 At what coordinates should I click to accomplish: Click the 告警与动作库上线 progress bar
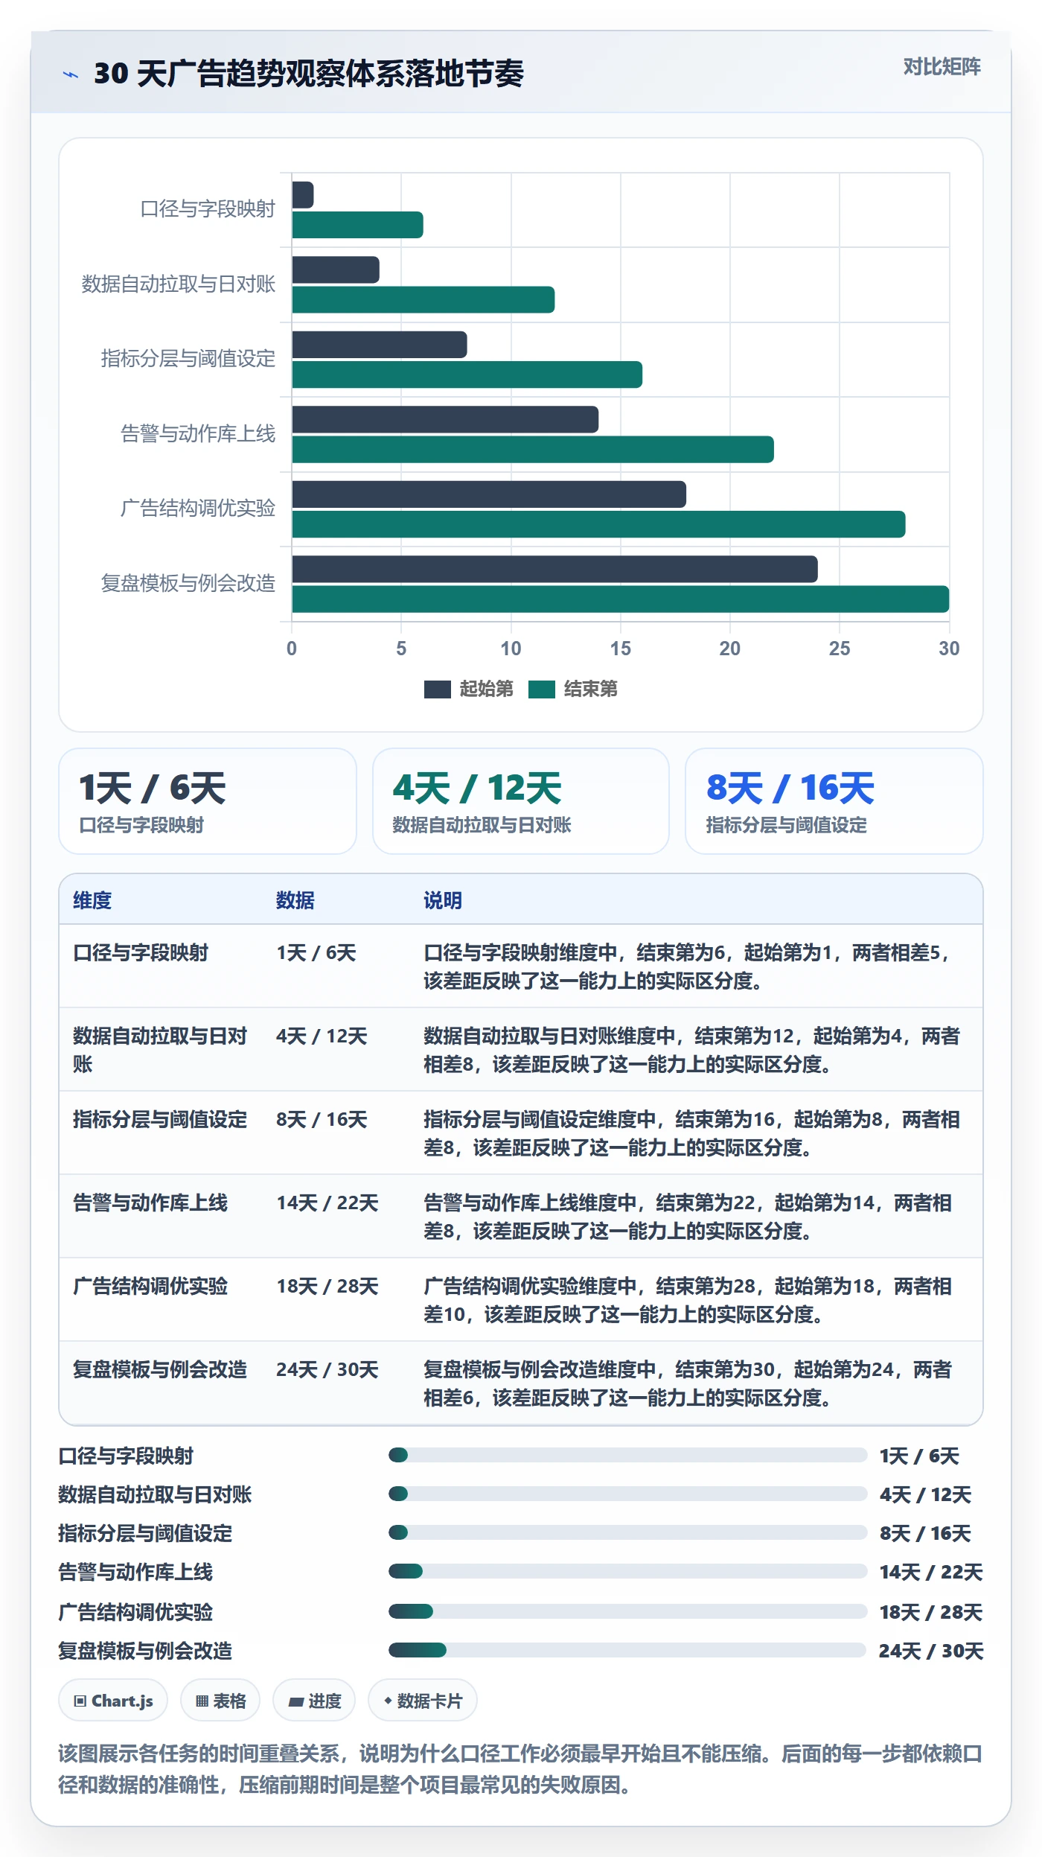click(x=627, y=1571)
